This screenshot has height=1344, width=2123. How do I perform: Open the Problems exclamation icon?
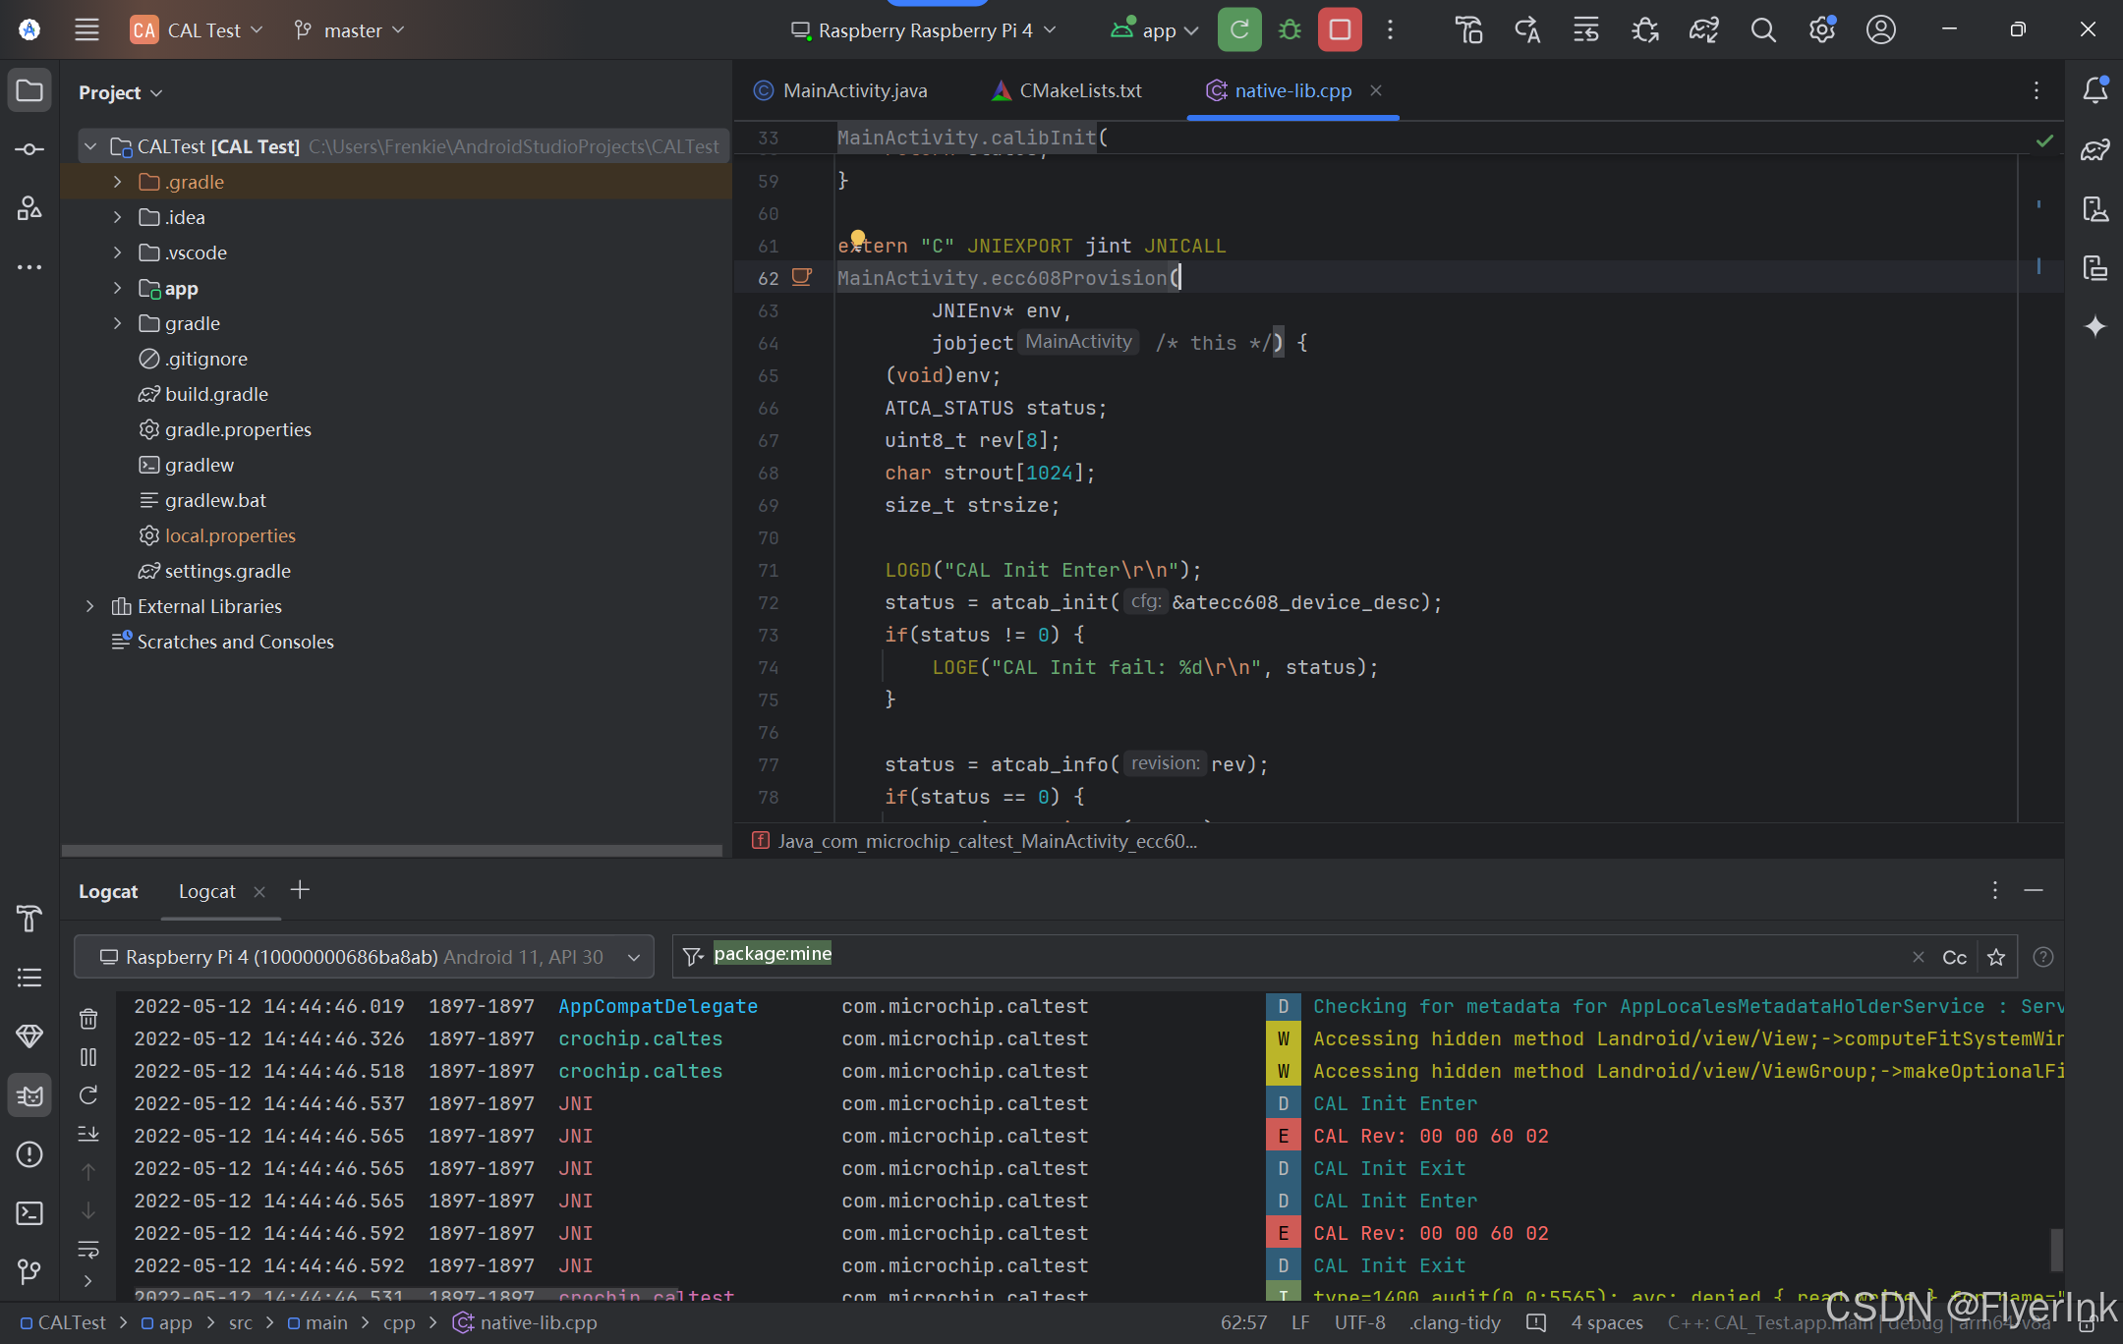(29, 1154)
